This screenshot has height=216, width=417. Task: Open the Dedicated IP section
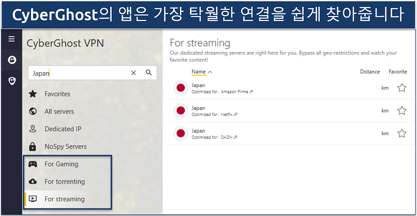[x=63, y=129]
